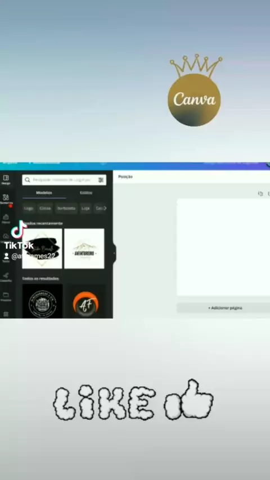Click the blank white canvas page
270x480 pixels.
pyautogui.click(x=224, y=247)
